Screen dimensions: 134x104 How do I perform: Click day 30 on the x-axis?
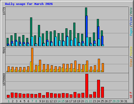(x=122, y=101)
